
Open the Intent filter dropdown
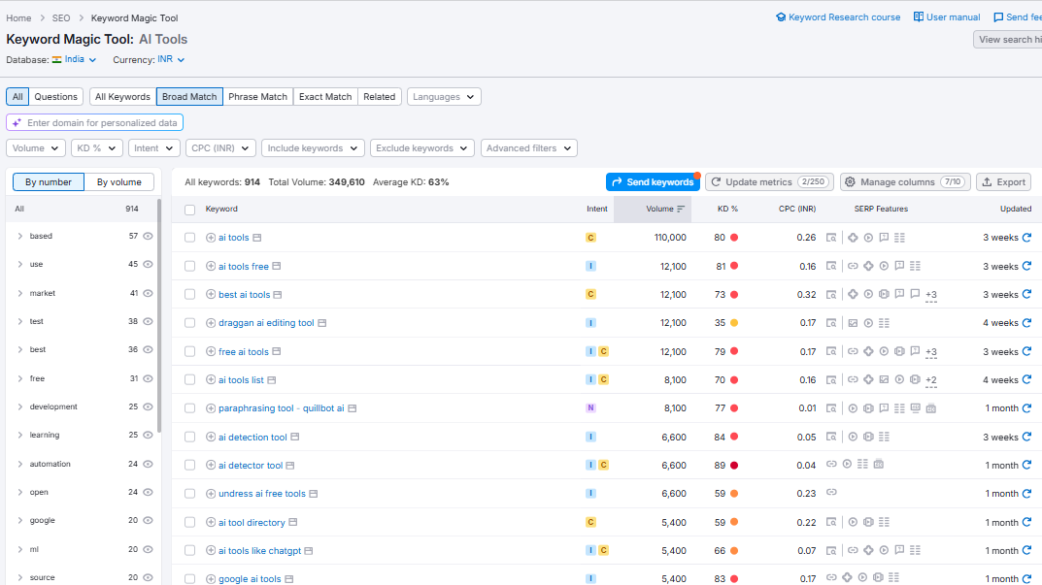[154, 148]
